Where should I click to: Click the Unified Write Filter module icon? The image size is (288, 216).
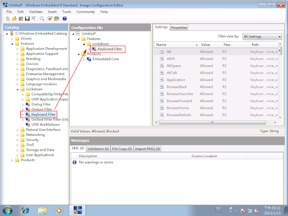28,120
